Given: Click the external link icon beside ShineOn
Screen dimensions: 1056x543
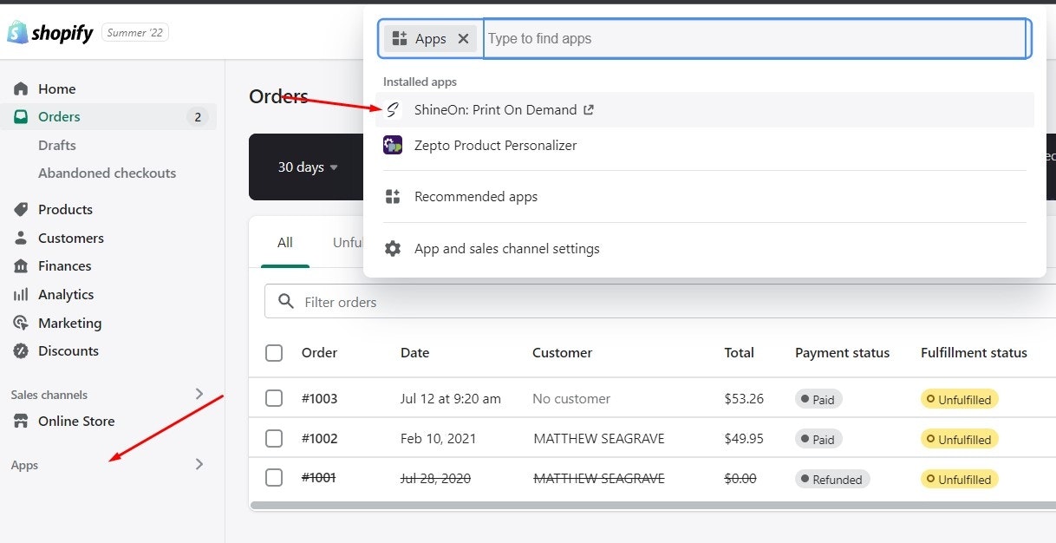Looking at the screenshot, I should [589, 109].
